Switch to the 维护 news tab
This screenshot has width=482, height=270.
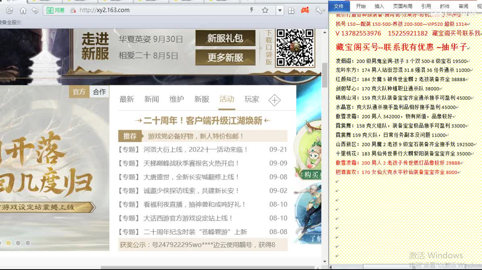click(x=177, y=99)
